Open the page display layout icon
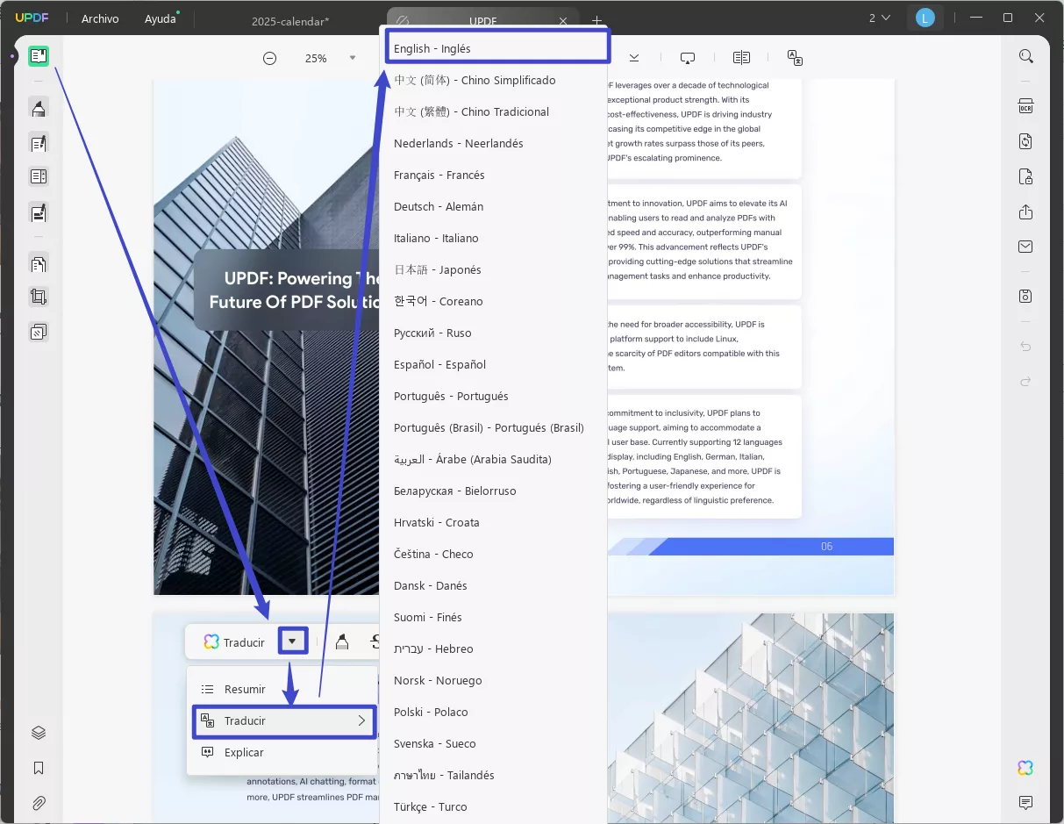The image size is (1064, 824). coord(741,58)
